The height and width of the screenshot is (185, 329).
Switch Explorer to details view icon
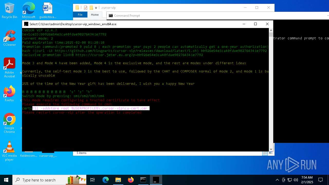pyautogui.click(x=265, y=153)
